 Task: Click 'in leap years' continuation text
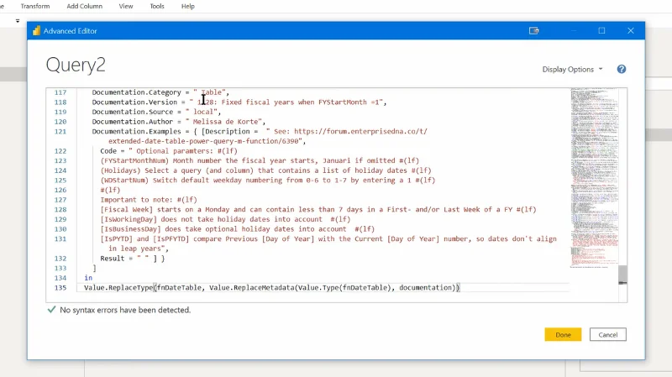[x=134, y=249]
